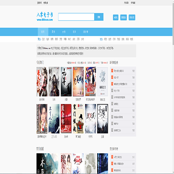Open the 三寸人间 book cover
The height and width of the screenshot is (174, 174).
[54, 118]
